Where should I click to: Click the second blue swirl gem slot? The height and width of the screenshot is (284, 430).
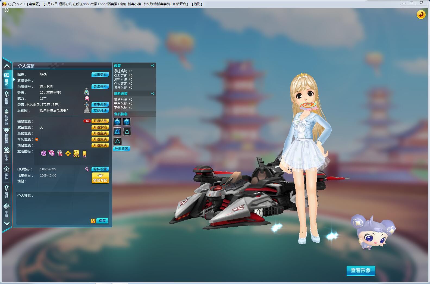127,122
